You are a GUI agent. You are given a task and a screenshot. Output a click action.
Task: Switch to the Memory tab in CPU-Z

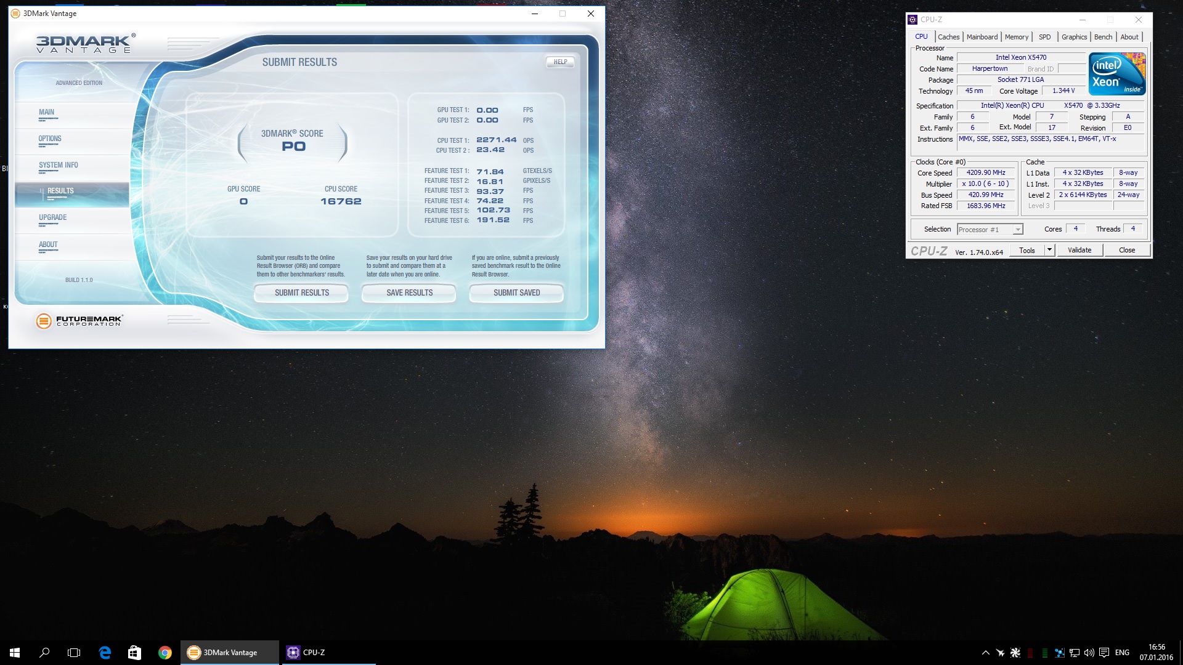pos(1016,37)
